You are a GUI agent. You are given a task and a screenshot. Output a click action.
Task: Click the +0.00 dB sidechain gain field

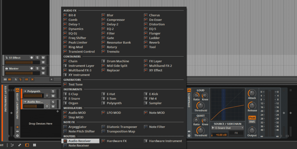click(219, 135)
